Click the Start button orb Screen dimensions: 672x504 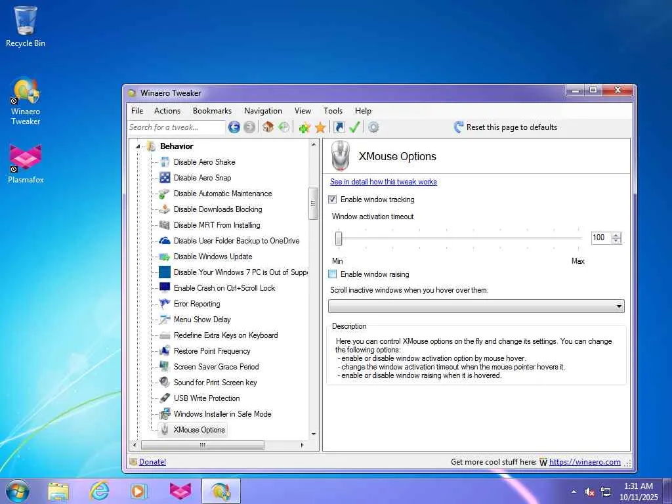[18, 491]
